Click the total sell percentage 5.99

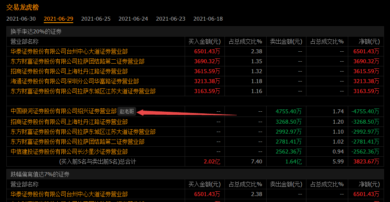coord(338,161)
